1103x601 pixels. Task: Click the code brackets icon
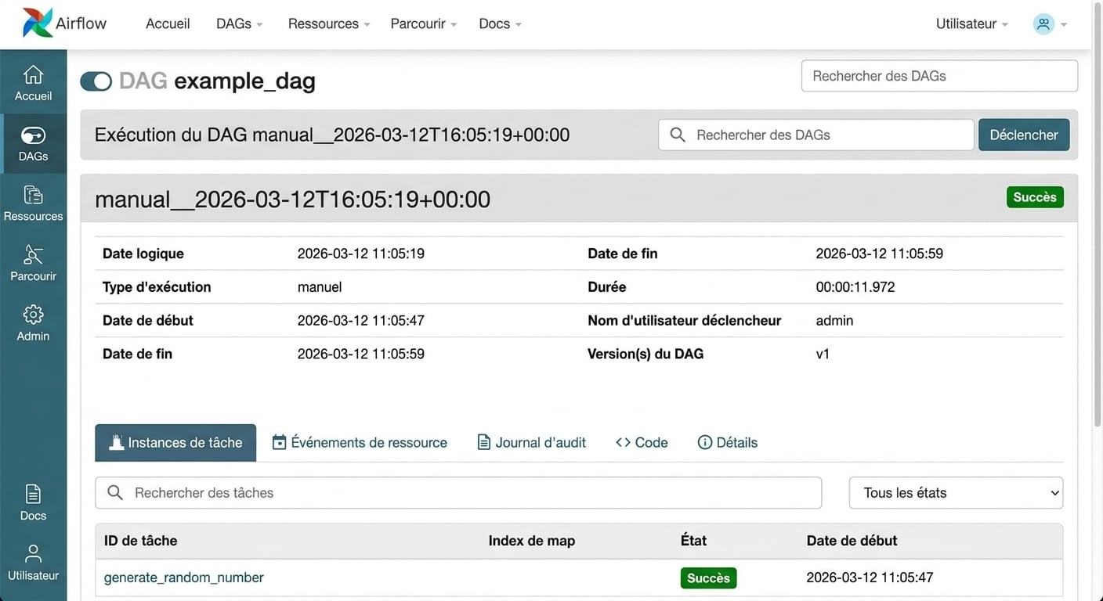tap(623, 442)
